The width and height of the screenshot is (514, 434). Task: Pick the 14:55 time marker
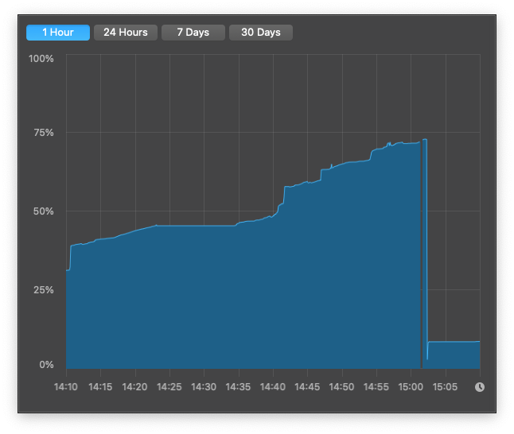click(376, 387)
